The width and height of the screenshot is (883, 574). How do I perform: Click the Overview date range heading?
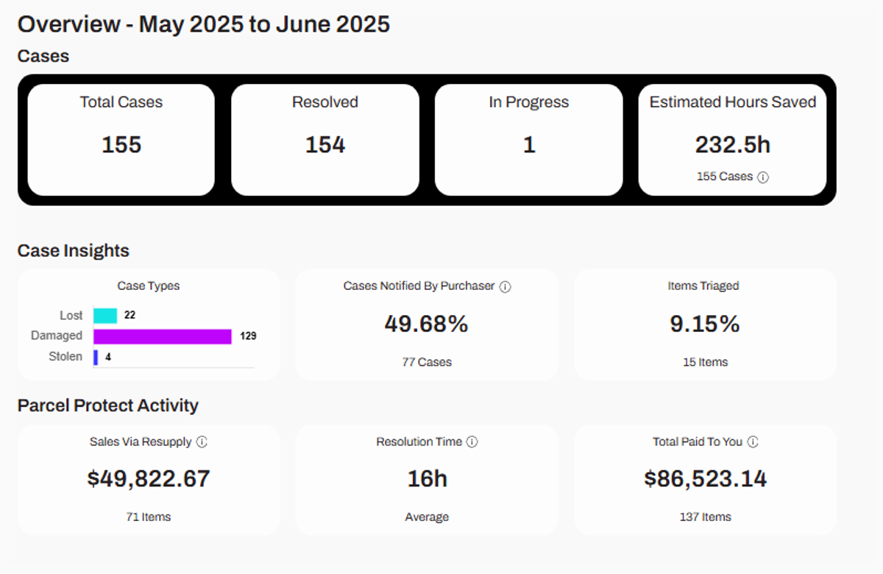204,24
